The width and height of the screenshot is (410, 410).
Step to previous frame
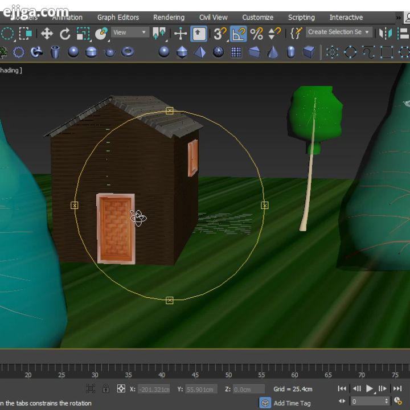click(356, 388)
